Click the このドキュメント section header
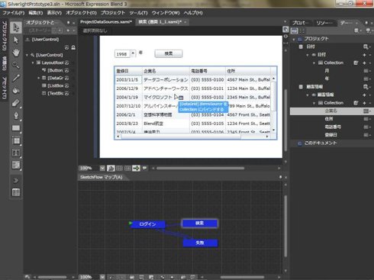 [321, 143]
